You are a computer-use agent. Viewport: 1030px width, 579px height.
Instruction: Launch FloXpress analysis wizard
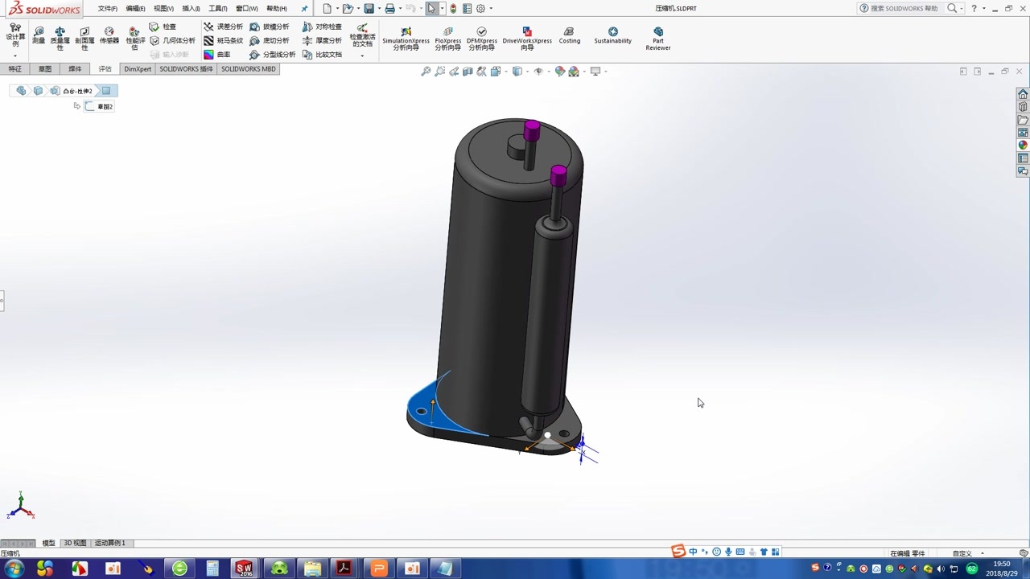[x=447, y=38]
